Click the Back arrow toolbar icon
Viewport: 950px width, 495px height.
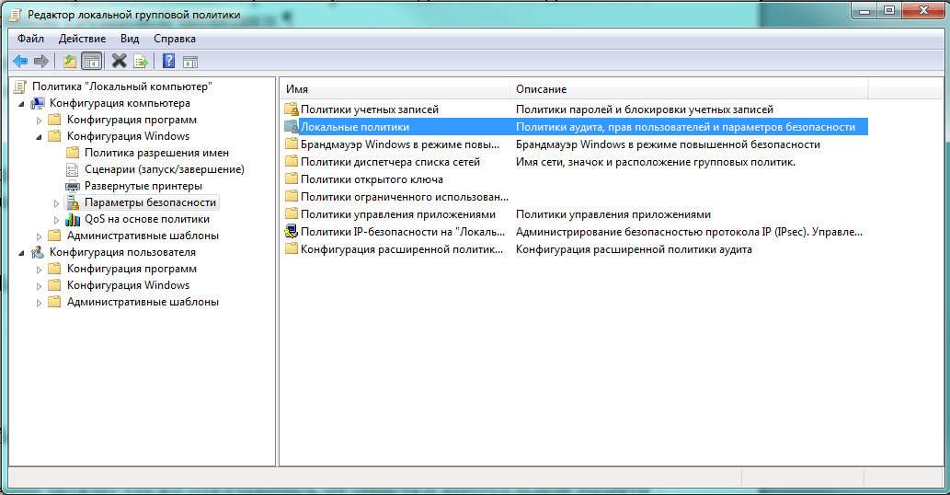19,62
